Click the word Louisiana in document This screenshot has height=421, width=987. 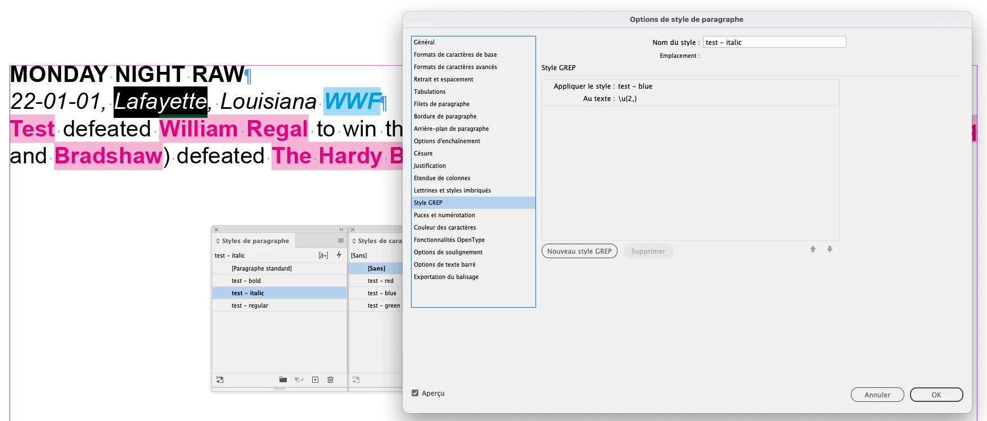point(268,102)
